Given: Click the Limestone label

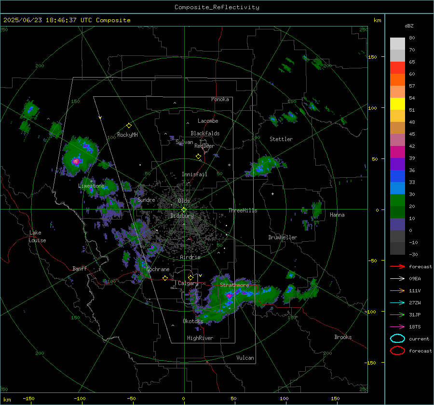Looking at the screenshot, I should (91, 186).
